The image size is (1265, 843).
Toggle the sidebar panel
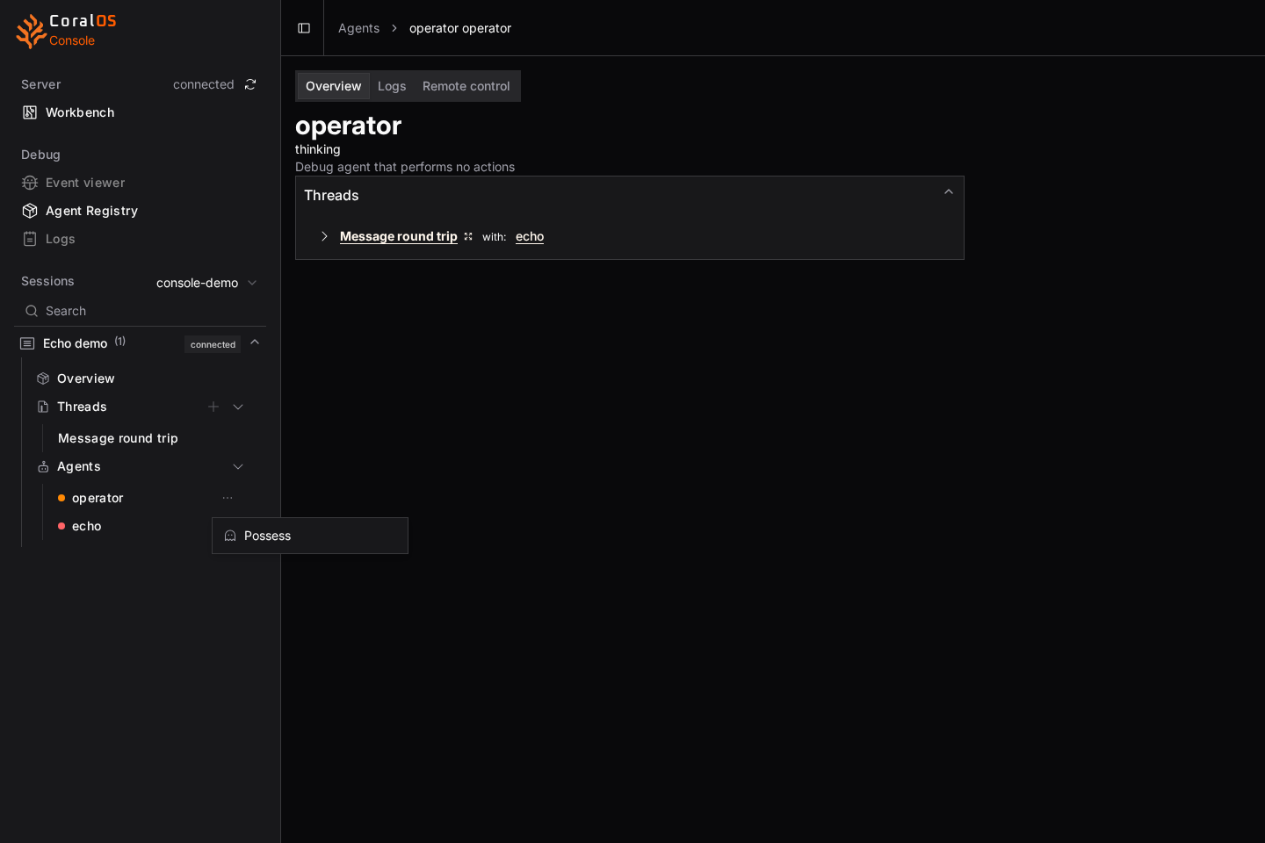pos(304,28)
